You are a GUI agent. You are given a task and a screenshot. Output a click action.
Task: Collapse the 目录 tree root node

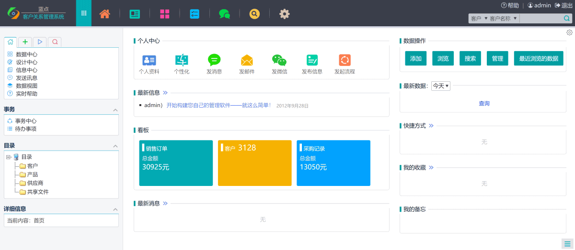tap(9, 157)
